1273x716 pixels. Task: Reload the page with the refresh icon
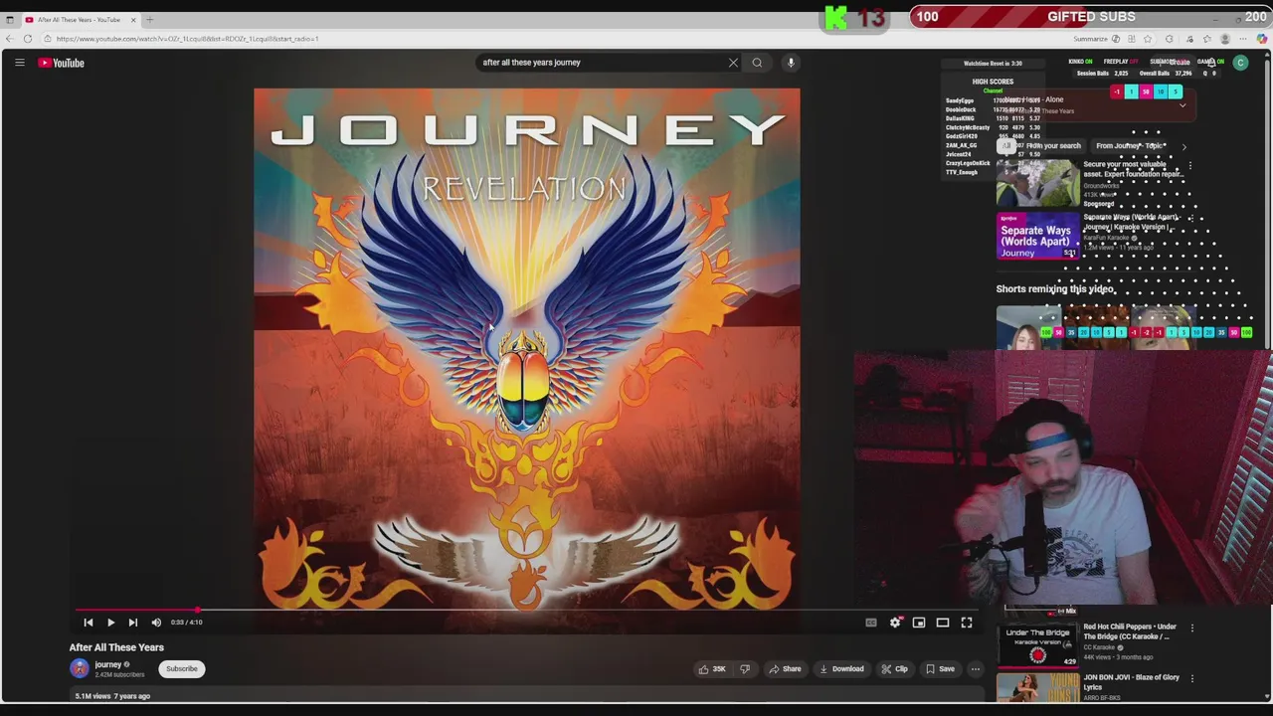pos(28,39)
